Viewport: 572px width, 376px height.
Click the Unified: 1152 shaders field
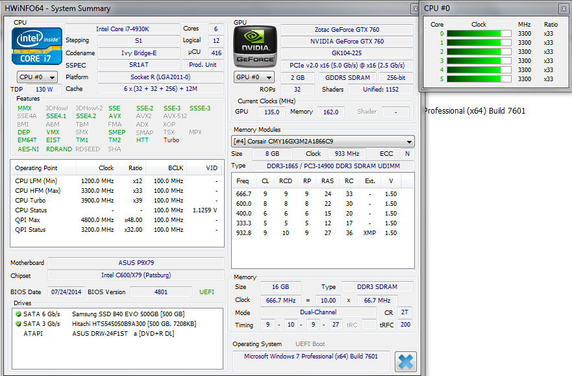(381, 90)
